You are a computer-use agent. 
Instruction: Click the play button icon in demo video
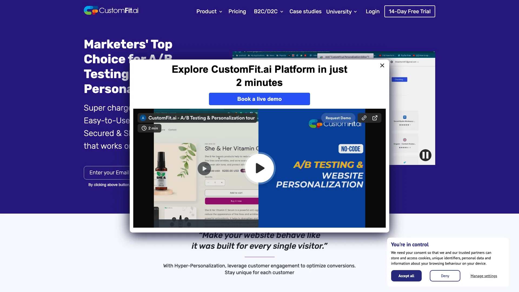pos(259,168)
